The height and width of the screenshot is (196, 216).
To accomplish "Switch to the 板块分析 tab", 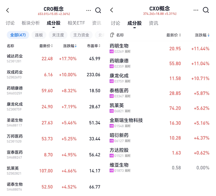I will click(x=31, y=23).
